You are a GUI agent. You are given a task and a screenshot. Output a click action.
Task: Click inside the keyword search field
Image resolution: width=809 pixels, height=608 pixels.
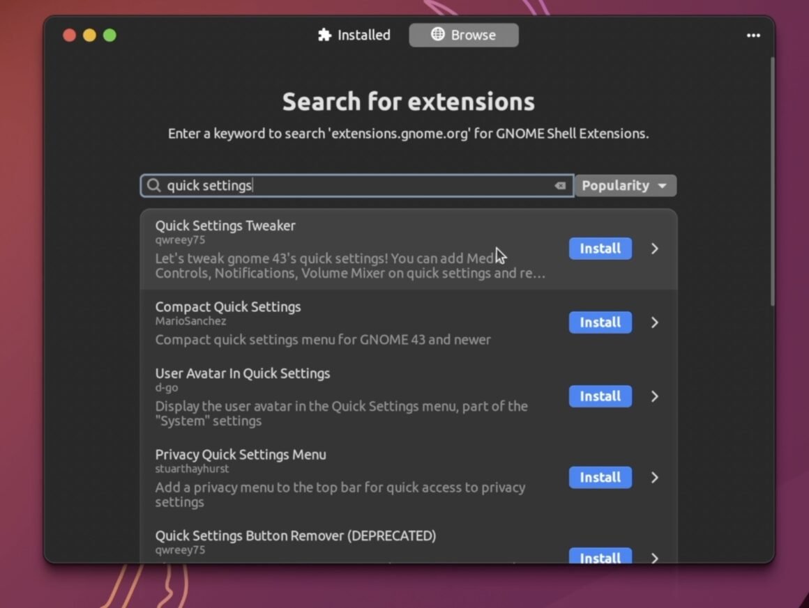pos(349,185)
